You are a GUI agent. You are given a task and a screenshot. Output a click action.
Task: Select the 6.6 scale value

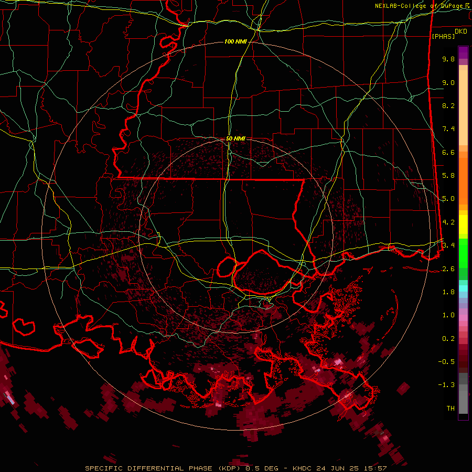tap(448, 152)
